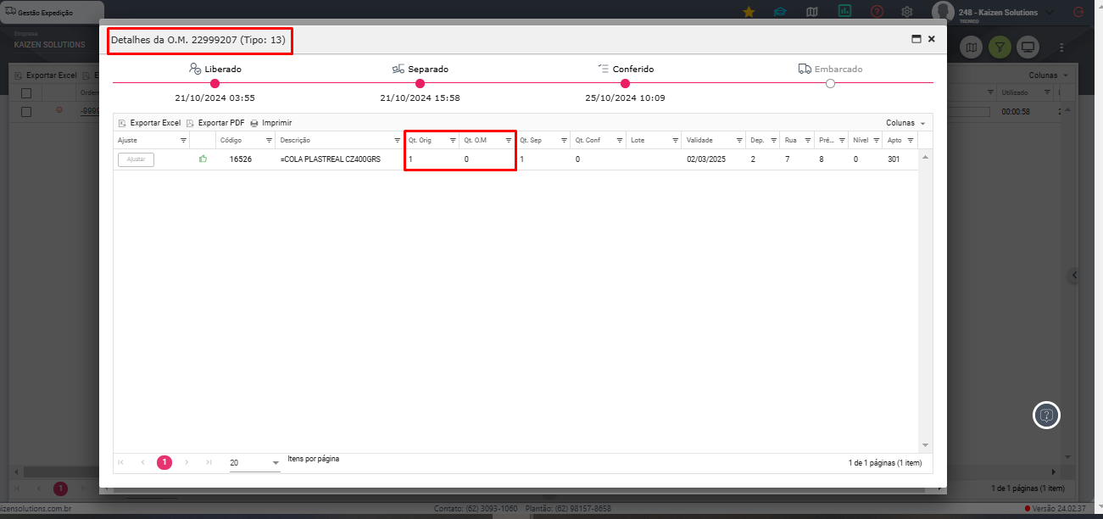1103x519 pixels.
Task: Open filter on Rua column
Action: 808,140
